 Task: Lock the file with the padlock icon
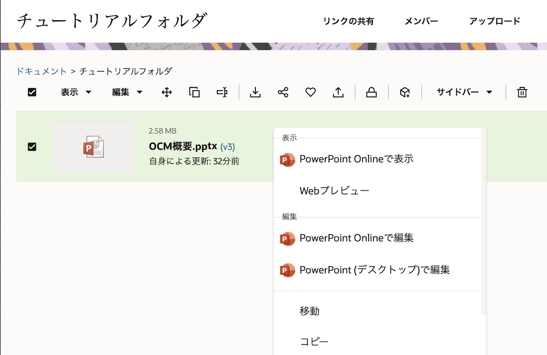371,92
